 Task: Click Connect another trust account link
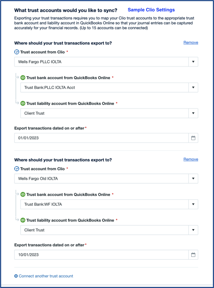(x=46, y=276)
